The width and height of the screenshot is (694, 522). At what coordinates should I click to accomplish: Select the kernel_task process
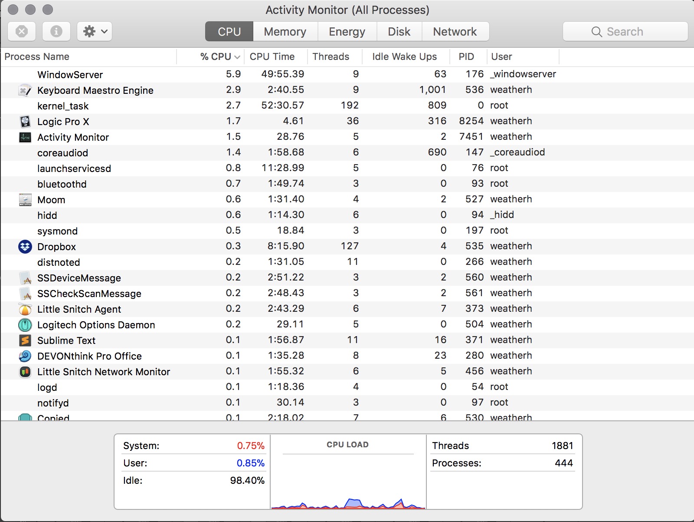coord(347,106)
